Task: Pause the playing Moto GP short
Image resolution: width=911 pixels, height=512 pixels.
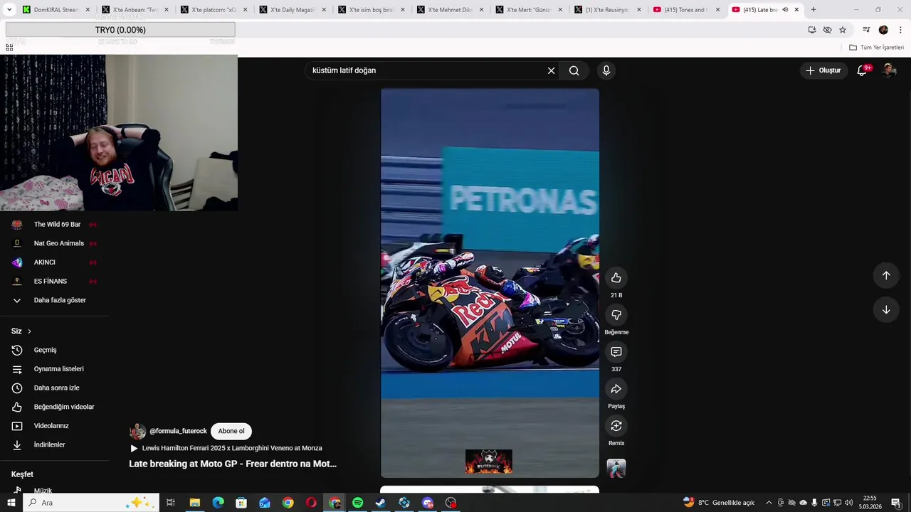Action: pyautogui.click(x=490, y=283)
